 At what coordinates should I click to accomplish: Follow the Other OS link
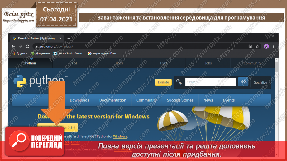coord(75,142)
